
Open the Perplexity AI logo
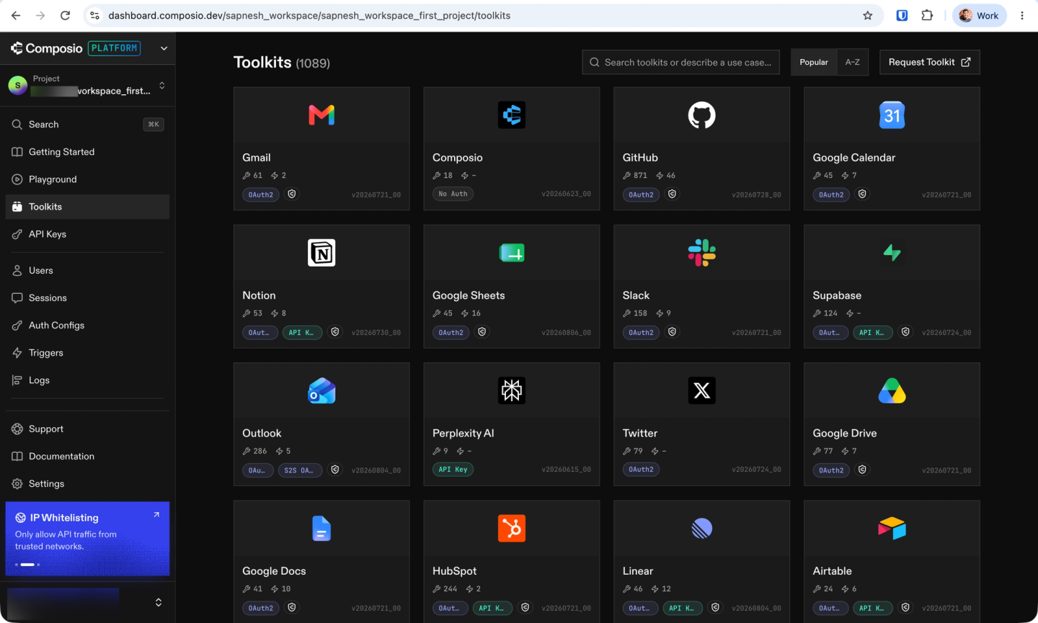[512, 390]
